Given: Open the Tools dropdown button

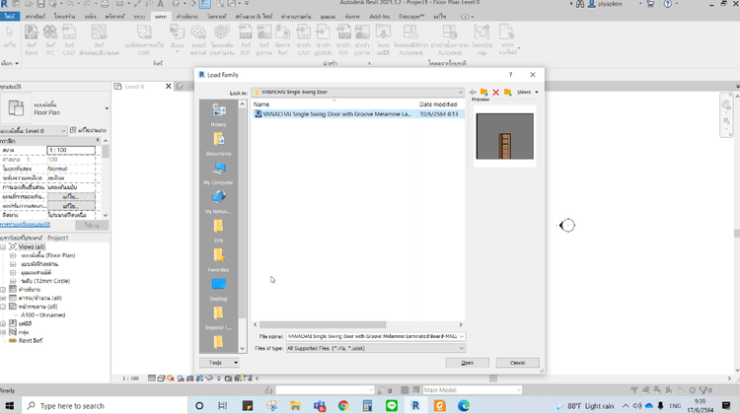Looking at the screenshot, I should click(219, 363).
